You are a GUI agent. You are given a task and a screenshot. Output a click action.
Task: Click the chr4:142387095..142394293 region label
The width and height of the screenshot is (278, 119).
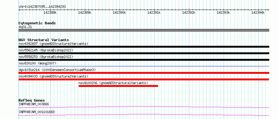[x=42, y=7]
